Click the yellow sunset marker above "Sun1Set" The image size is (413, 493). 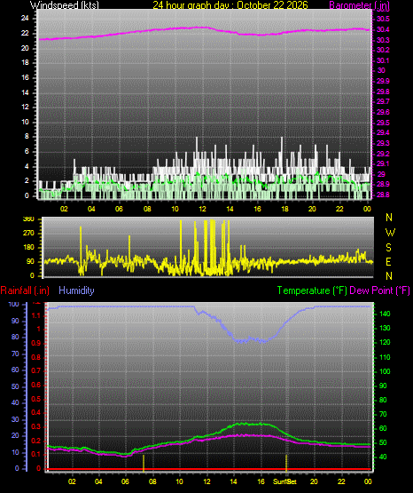tap(286, 463)
